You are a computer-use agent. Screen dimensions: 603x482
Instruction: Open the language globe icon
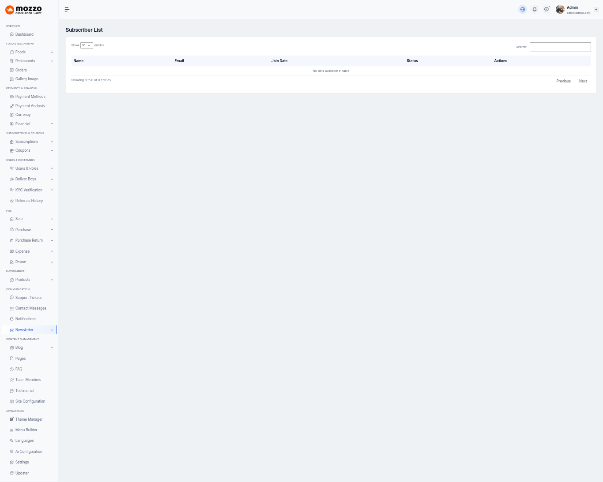click(x=523, y=9)
